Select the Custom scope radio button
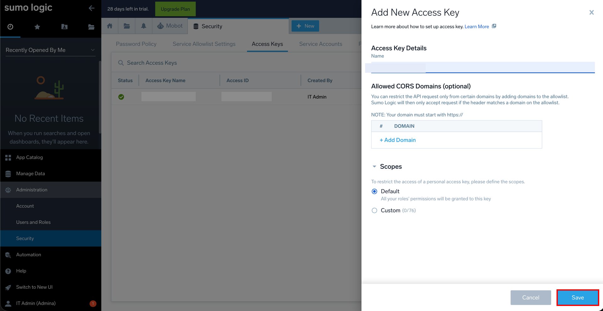603x311 pixels. click(374, 210)
